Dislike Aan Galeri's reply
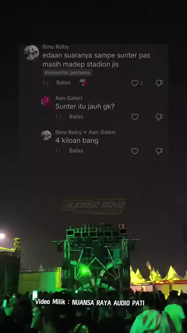 159,117
